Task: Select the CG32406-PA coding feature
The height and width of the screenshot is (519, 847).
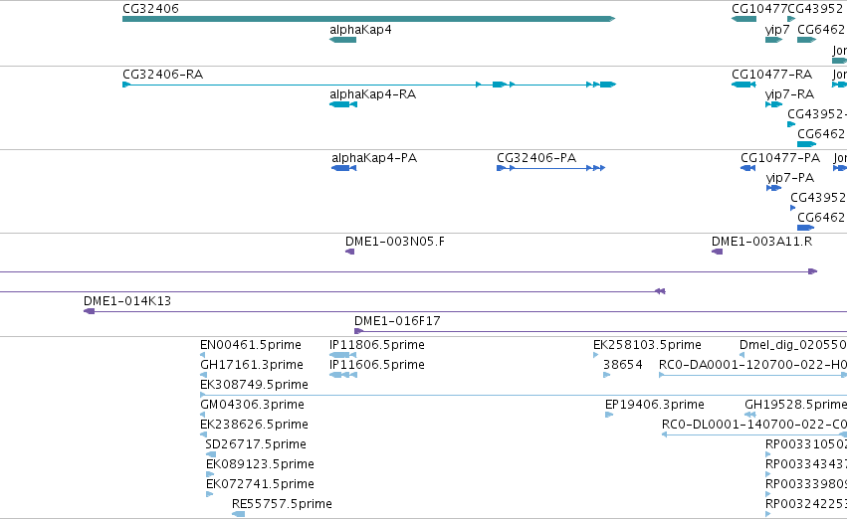Action: tap(551, 168)
